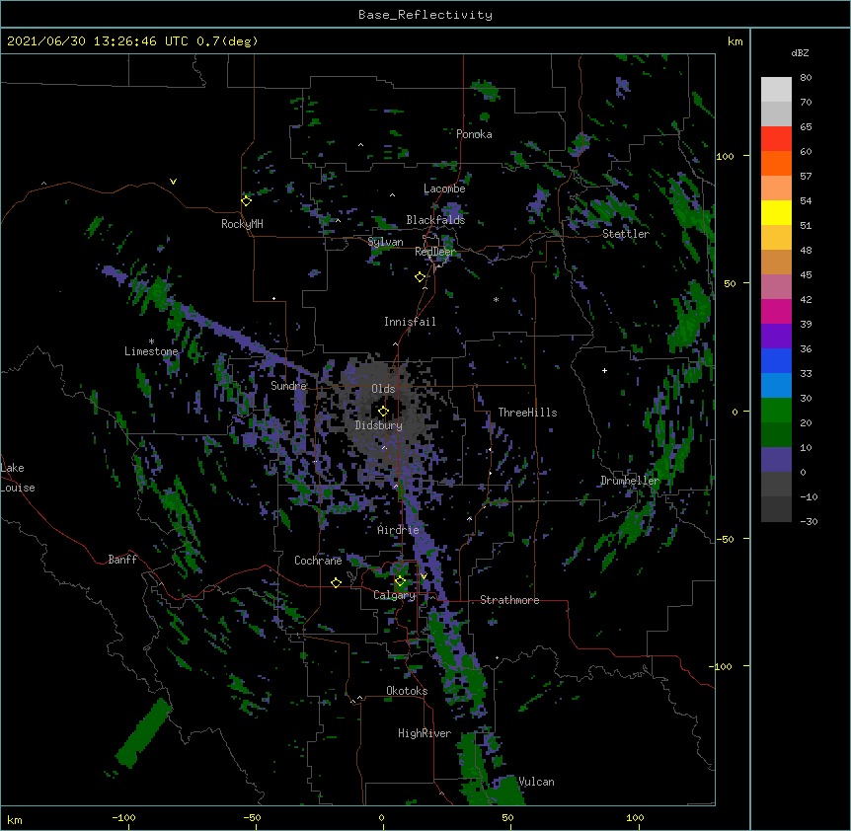Select the Lacombe city label
The image size is (851, 831).
tap(444, 189)
